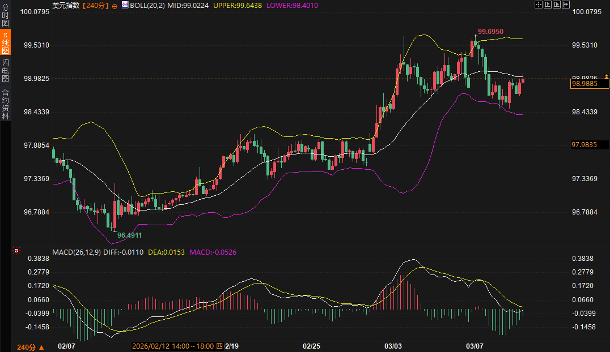Click the 99.6950 high price marker
The width and height of the screenshot is (610, 352).
[490, 32]
